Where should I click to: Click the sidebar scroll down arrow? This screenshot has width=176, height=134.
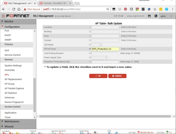[x=35, y=117]
